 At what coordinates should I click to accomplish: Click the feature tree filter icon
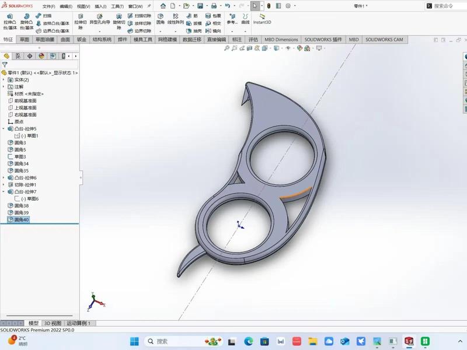(x=5, y=65)
